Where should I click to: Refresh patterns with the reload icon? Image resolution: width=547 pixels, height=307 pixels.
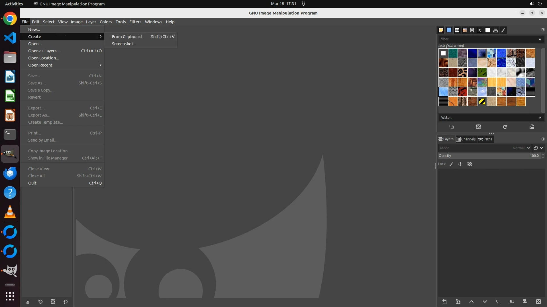(505, 127)
